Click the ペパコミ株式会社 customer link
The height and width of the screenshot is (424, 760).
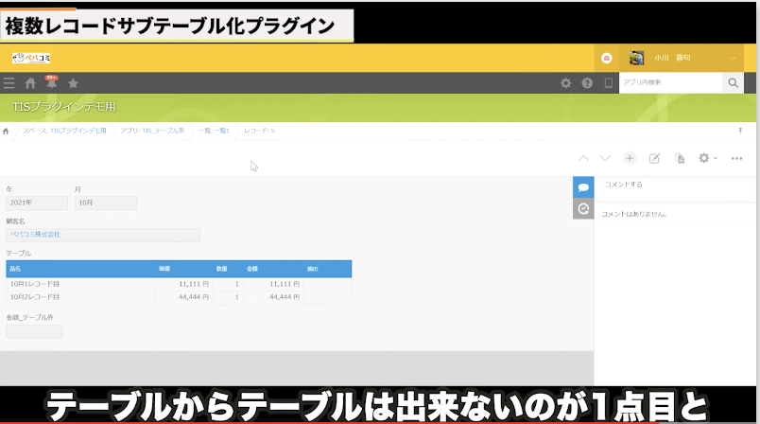click(x=35, y=234)
